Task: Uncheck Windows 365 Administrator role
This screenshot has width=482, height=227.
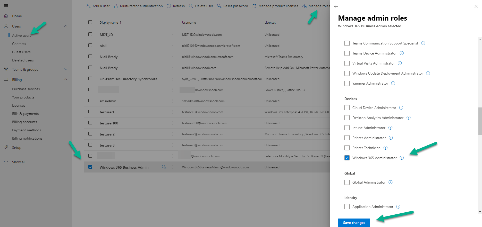Action: 347,158
